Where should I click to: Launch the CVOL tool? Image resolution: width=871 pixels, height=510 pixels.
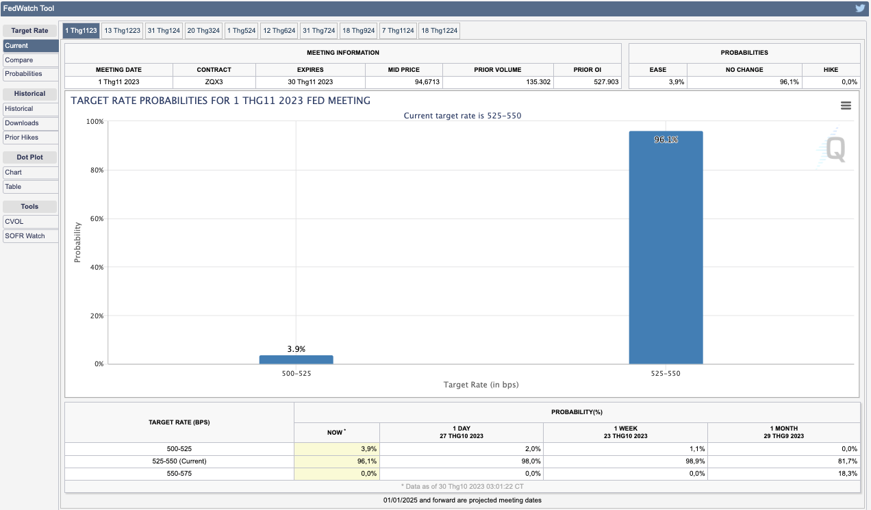tap(30, 222)
